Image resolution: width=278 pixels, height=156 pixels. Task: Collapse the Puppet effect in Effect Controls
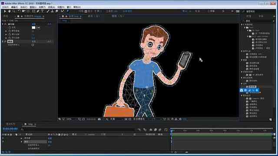coord(3,42)
